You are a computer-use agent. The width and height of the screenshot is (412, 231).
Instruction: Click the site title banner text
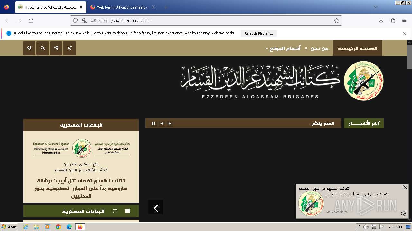[x=260, y=82]
